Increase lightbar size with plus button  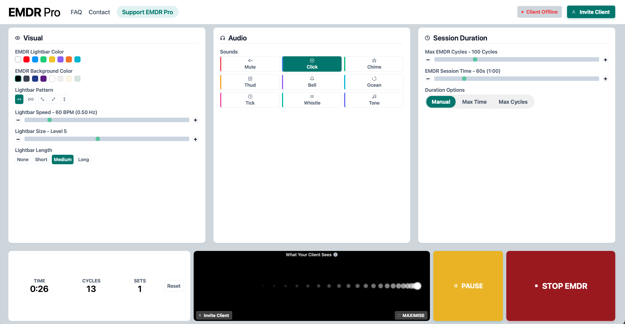(x=196, y=139)
